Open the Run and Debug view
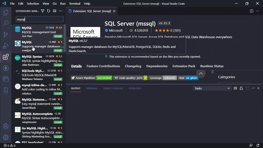 [6, 46]
